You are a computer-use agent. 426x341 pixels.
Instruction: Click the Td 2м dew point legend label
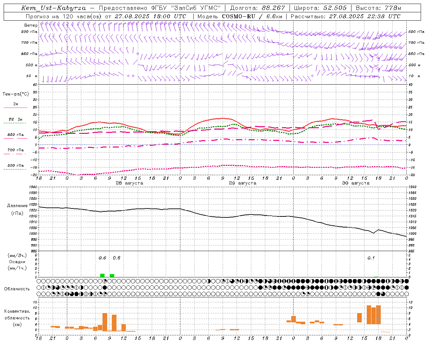coord(16,119)
